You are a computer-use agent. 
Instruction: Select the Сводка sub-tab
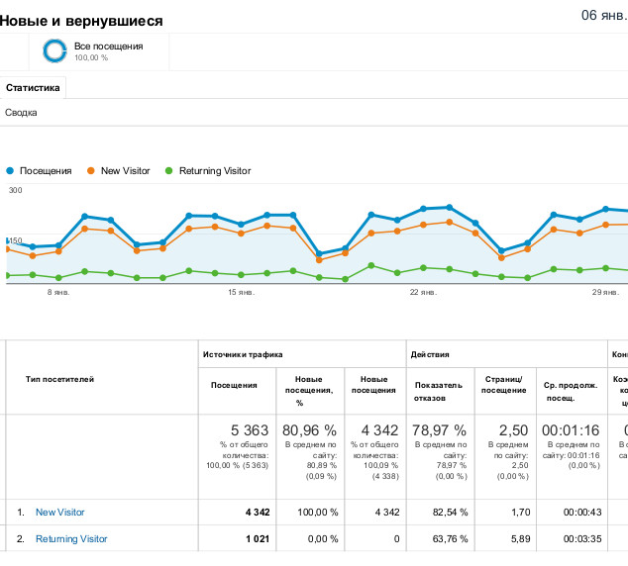pyautogui.click(x=22, y=113)
